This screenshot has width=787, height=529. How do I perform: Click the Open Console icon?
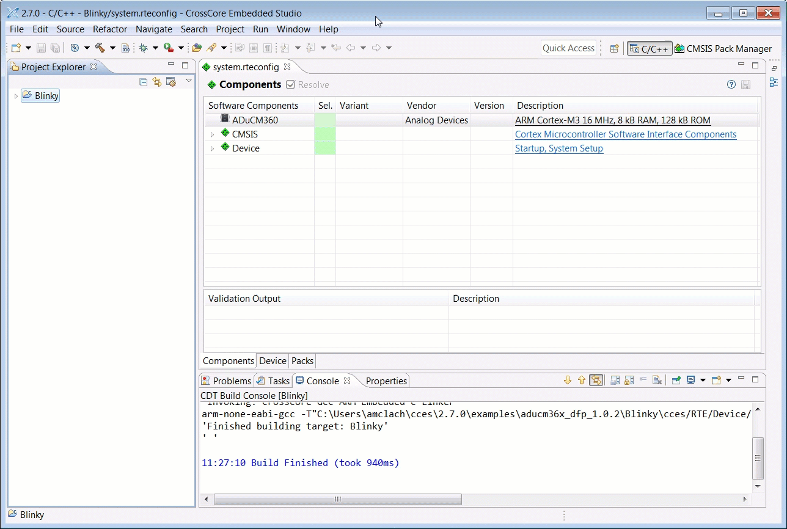pos(717,380)
